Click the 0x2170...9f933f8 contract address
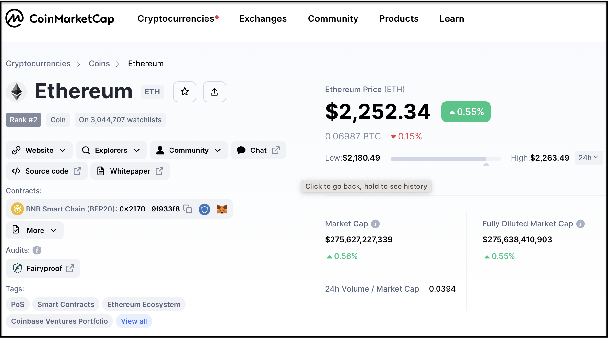Image resolution: width=608 pixels, height=338 pixels. [x=149, y=209]
